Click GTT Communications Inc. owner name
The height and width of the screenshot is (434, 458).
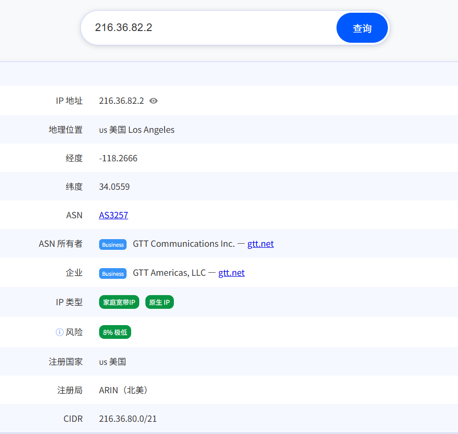point(184,244)
